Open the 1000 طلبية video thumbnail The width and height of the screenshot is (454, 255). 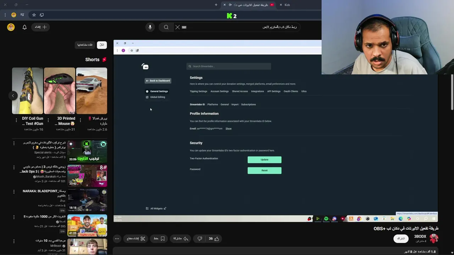pos(87,225)
